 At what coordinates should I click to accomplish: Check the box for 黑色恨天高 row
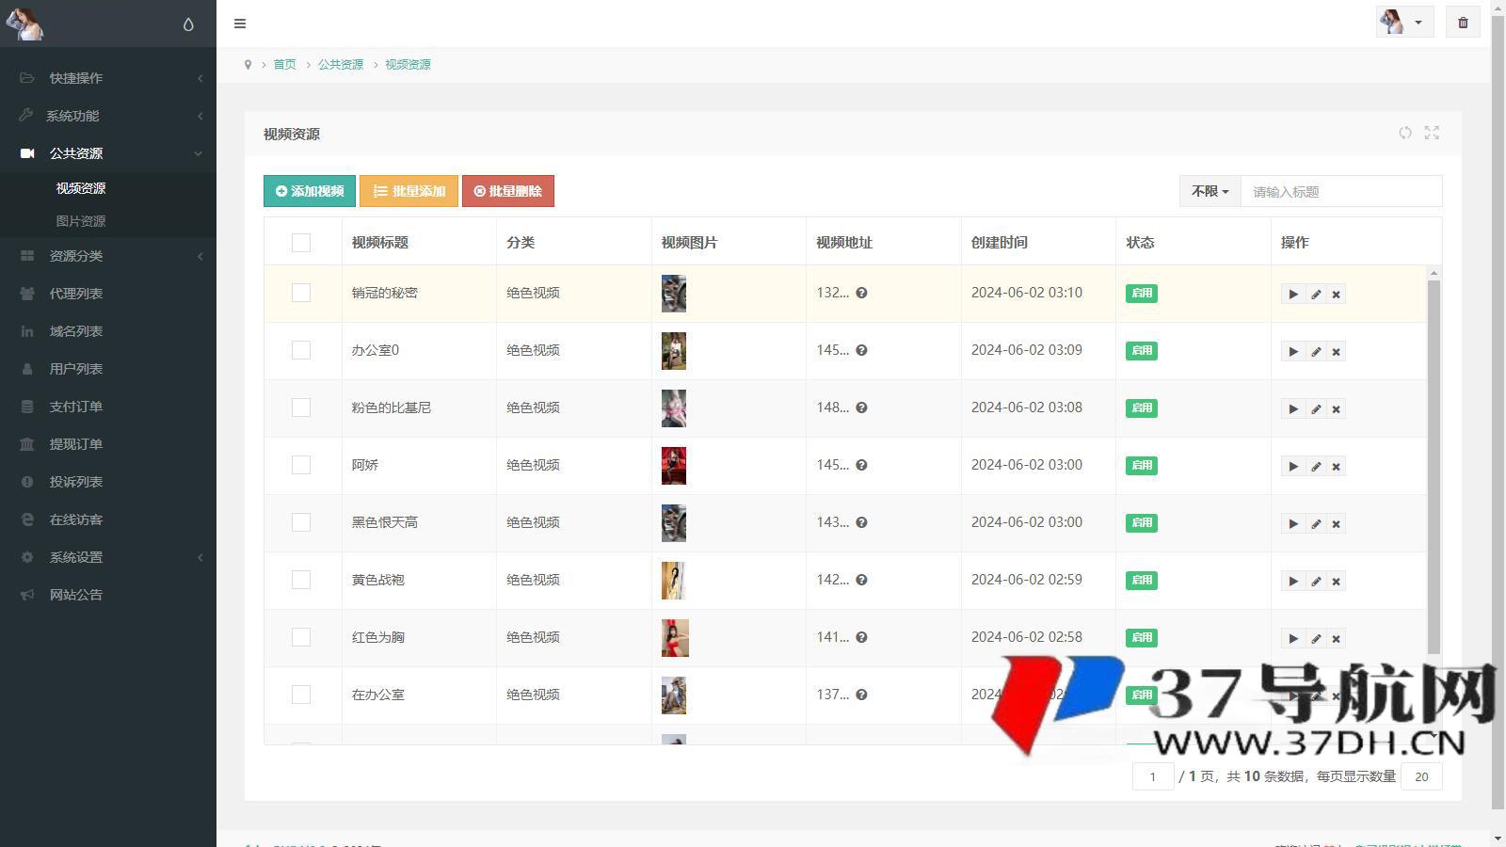301,522
